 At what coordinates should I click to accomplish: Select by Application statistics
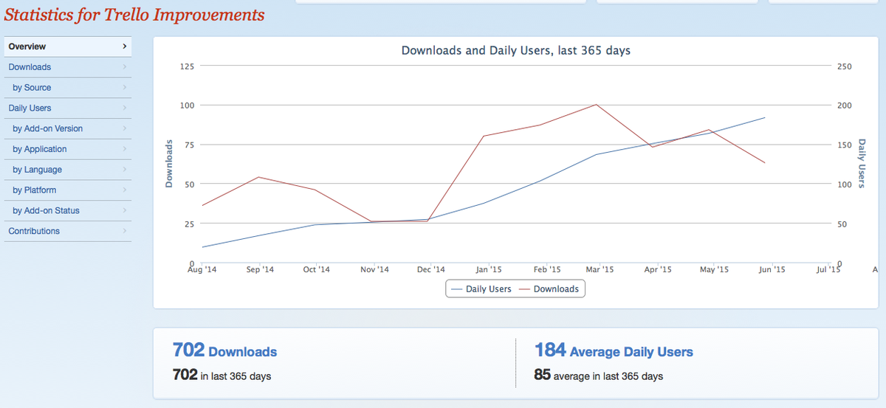[67, 149]
